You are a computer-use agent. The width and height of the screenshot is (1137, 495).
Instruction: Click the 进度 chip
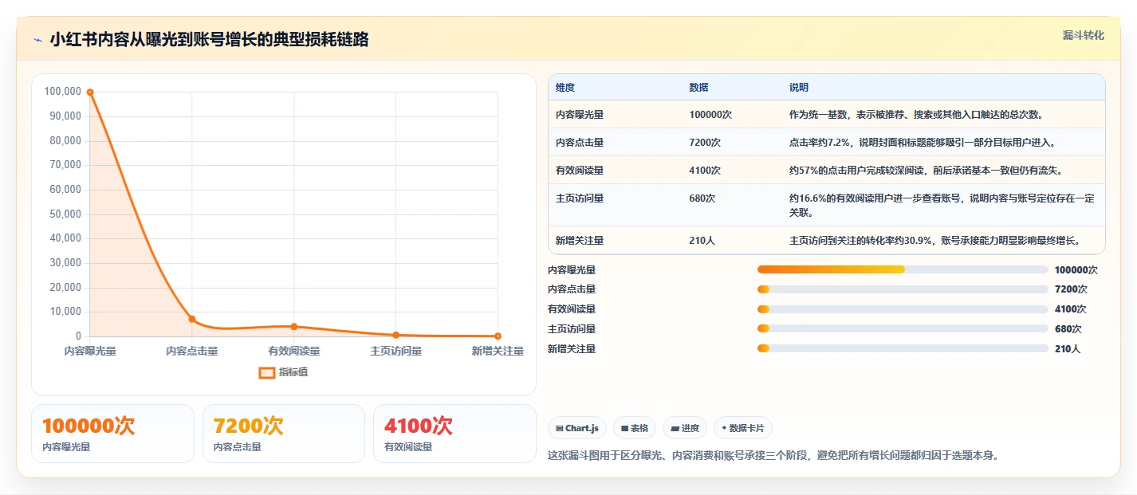pos(685,428)
